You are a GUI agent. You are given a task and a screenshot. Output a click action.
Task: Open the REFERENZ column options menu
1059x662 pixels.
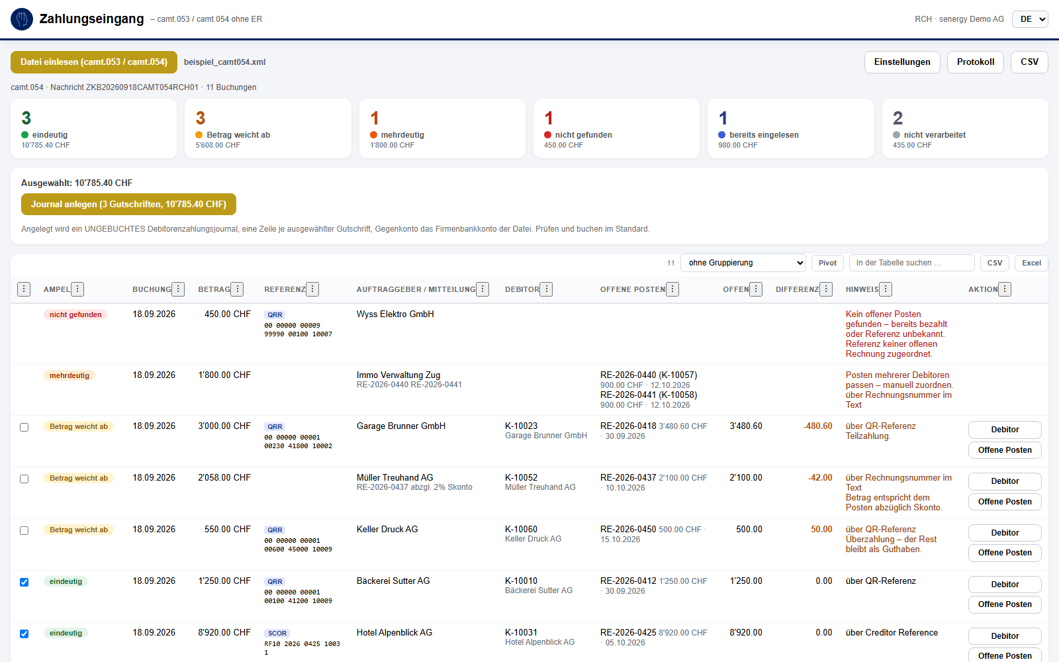tap(312, 289)
